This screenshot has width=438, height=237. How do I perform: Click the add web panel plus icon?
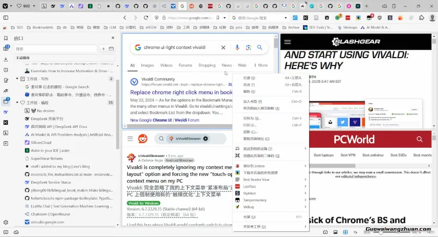tap(6, 143)
